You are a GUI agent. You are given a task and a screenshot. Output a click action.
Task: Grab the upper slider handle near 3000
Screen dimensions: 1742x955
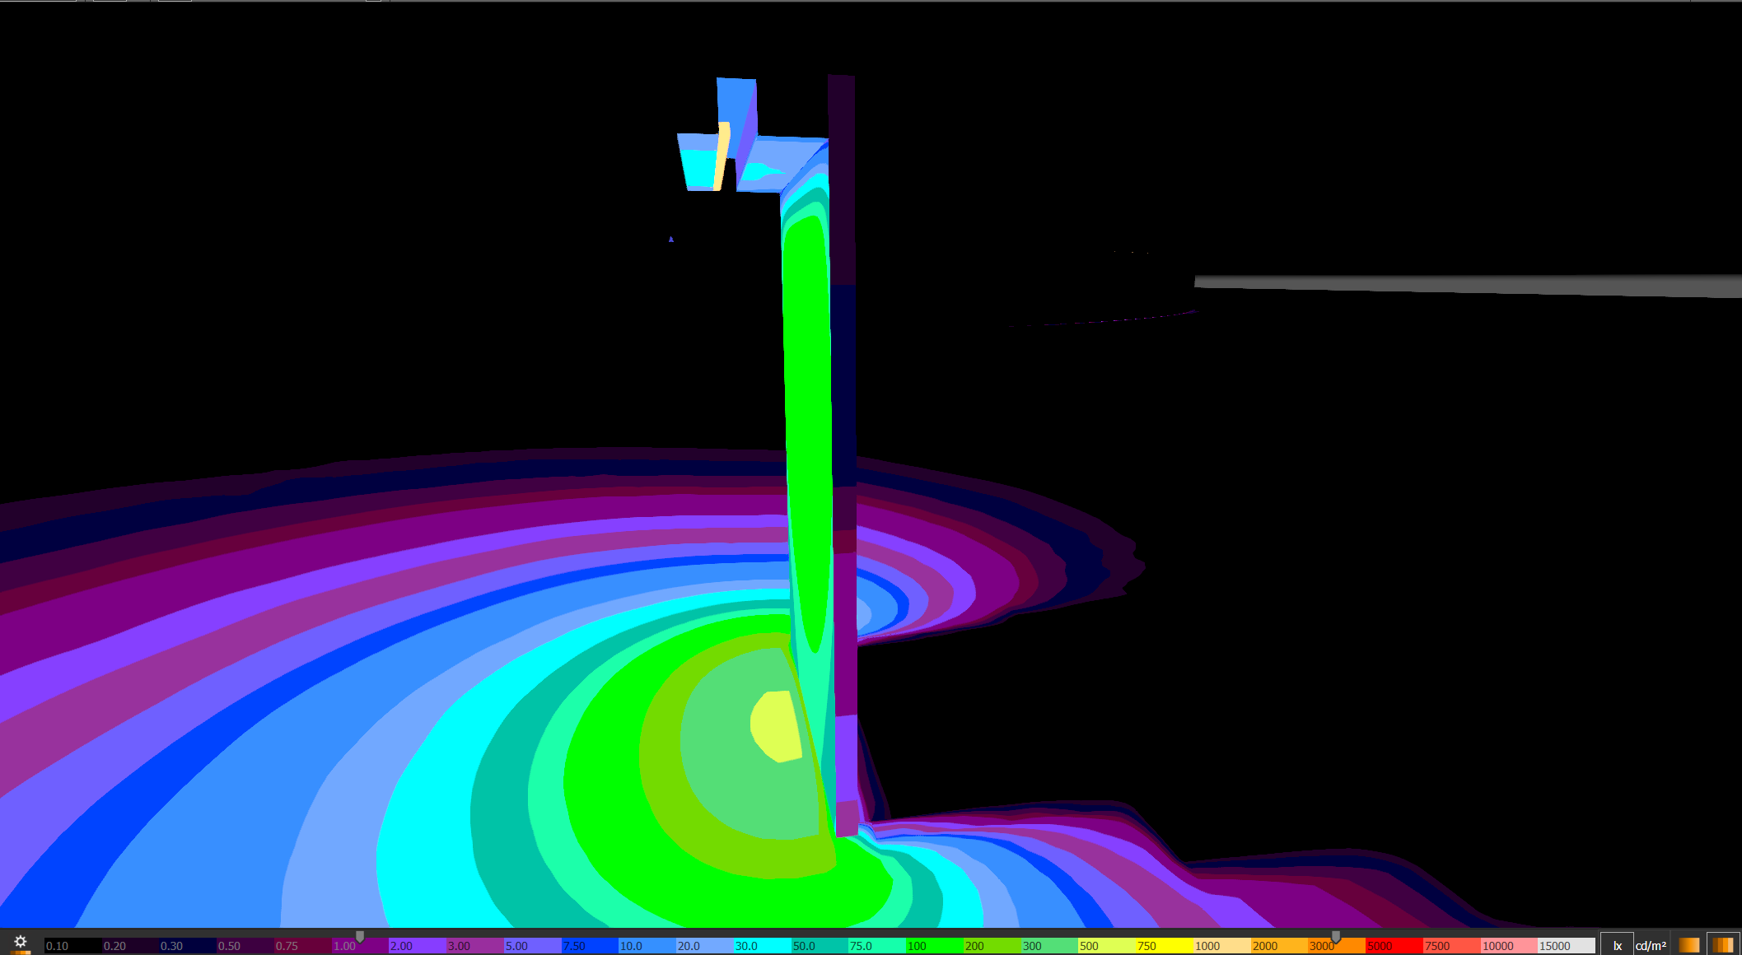click(1336, 937)
